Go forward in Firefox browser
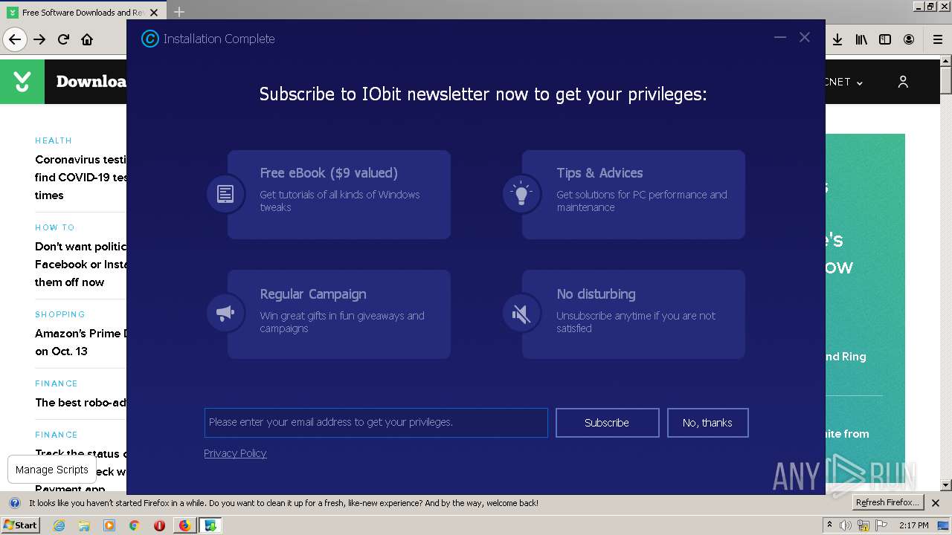The width and height of the screenshot is (952, 535). click(x=39, y=39)
